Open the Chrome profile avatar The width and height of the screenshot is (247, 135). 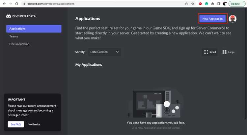click(x=225, y=4)
